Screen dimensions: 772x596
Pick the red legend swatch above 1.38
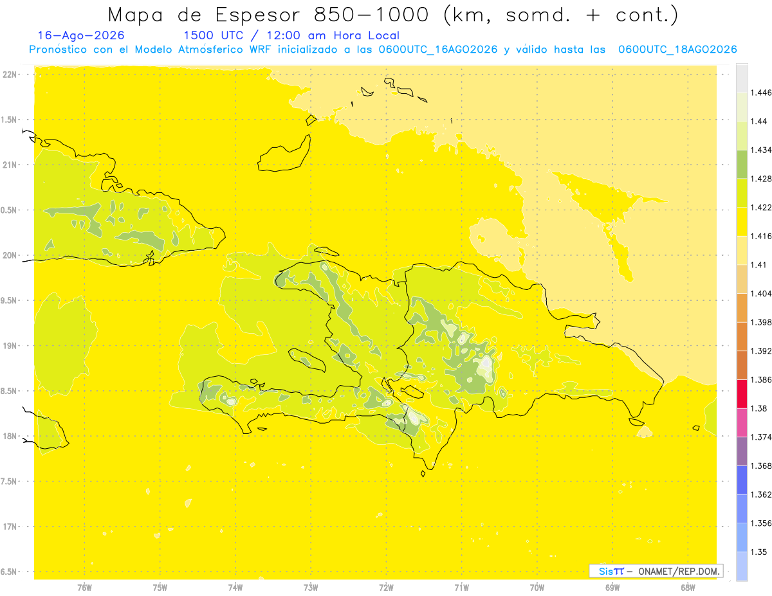[742, 393]
